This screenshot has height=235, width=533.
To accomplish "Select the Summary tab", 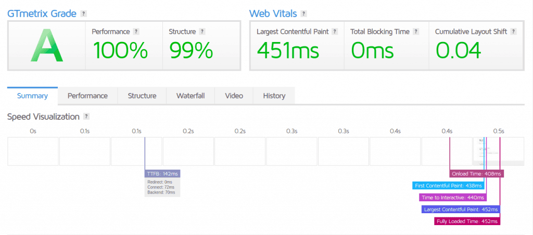I will pos(33,96).
